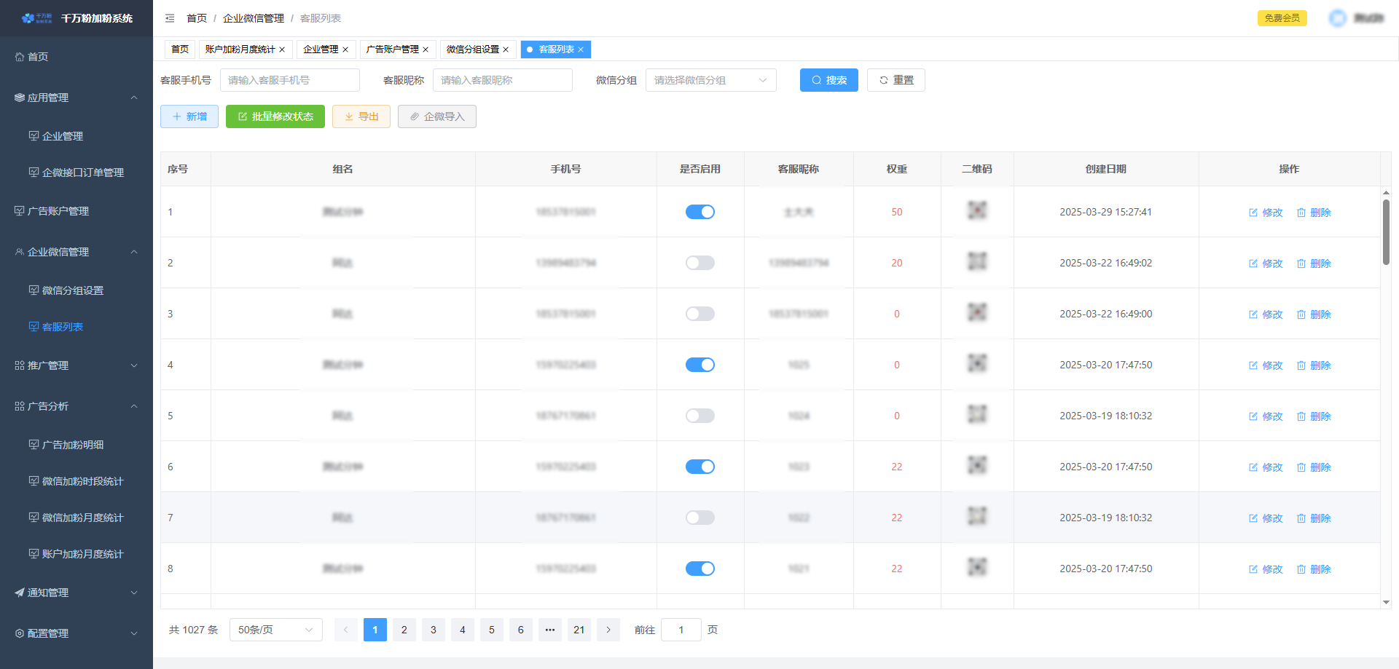Image resolution: width=1399 pixels, height=669 pixels.
Task: Click the 首页 home icon in the sidebar
Action: coord(20,57)
